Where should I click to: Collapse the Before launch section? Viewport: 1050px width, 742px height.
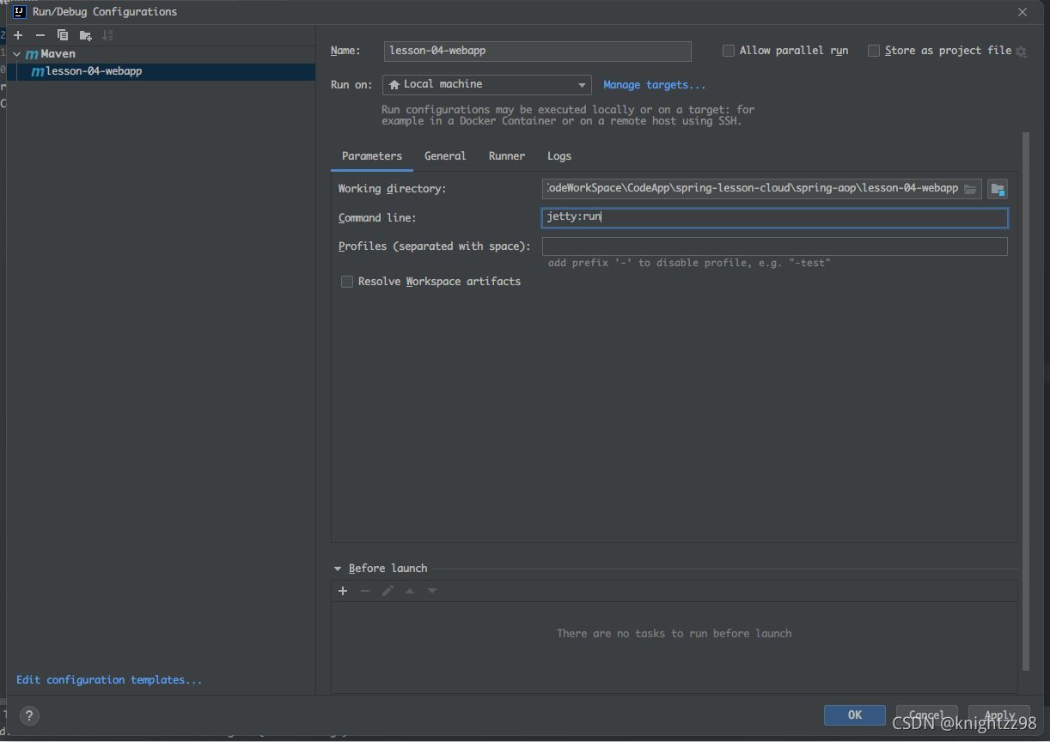pyautogui.click(x=338, y=569)
